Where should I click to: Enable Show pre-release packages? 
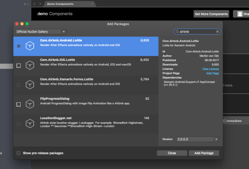[x=18, y=153]
